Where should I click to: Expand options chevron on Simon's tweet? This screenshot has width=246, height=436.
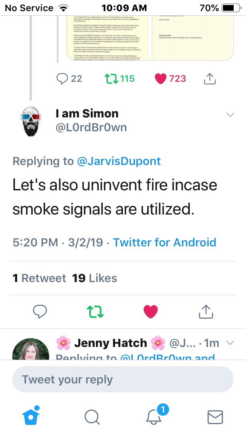230,115
